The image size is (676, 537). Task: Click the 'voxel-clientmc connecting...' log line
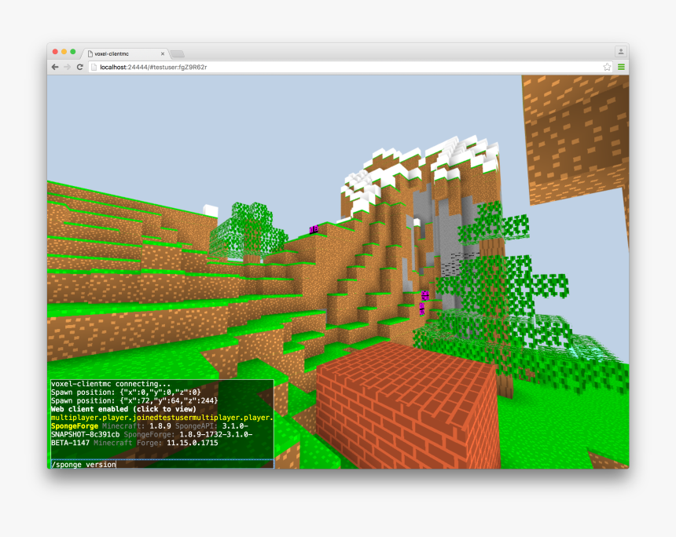click(111, 384)
